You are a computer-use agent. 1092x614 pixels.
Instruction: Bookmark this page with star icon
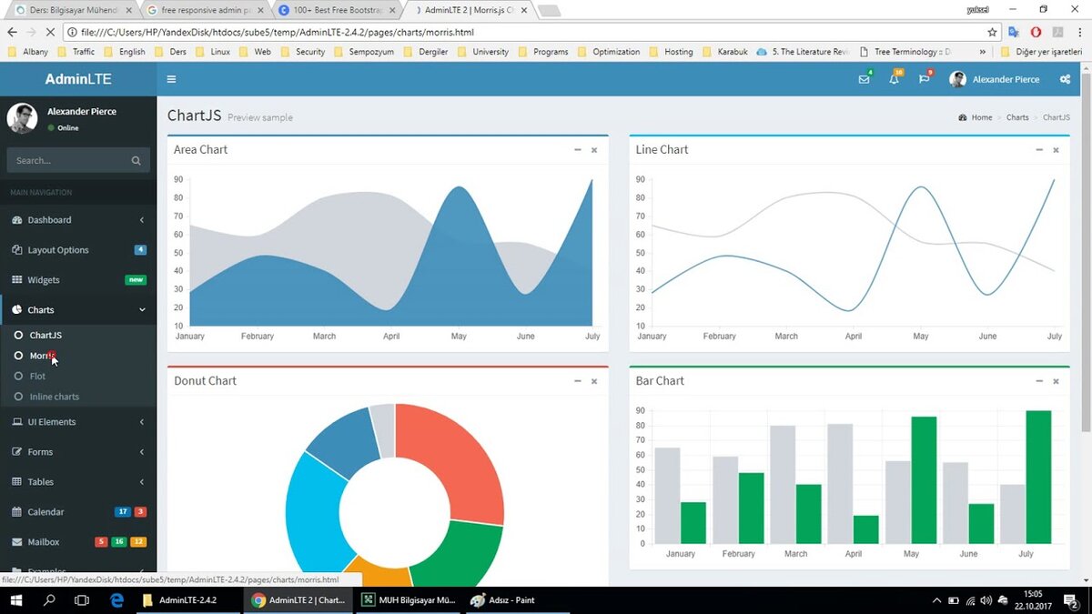(992, 32)
